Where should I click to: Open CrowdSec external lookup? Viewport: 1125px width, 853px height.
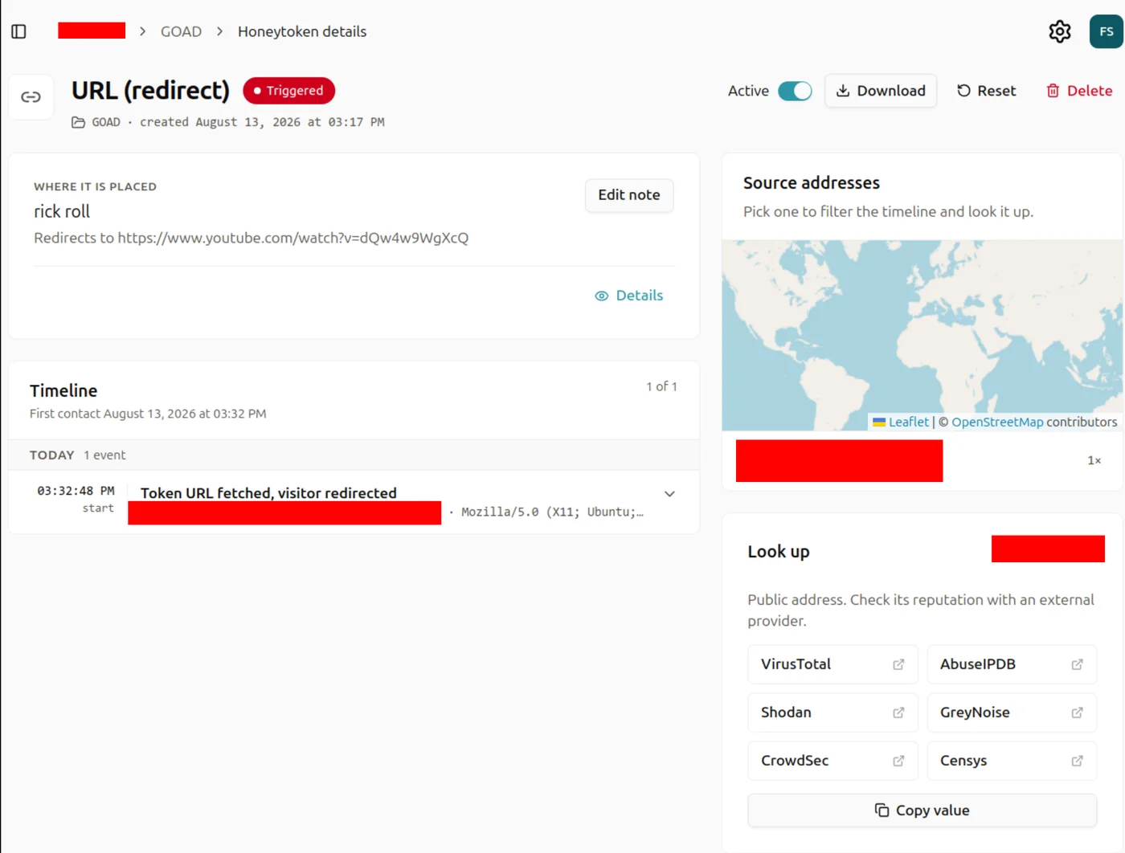click(x=832, y=761)
